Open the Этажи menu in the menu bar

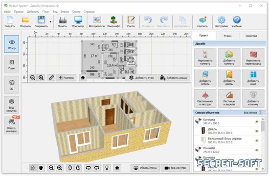[65, 12]
